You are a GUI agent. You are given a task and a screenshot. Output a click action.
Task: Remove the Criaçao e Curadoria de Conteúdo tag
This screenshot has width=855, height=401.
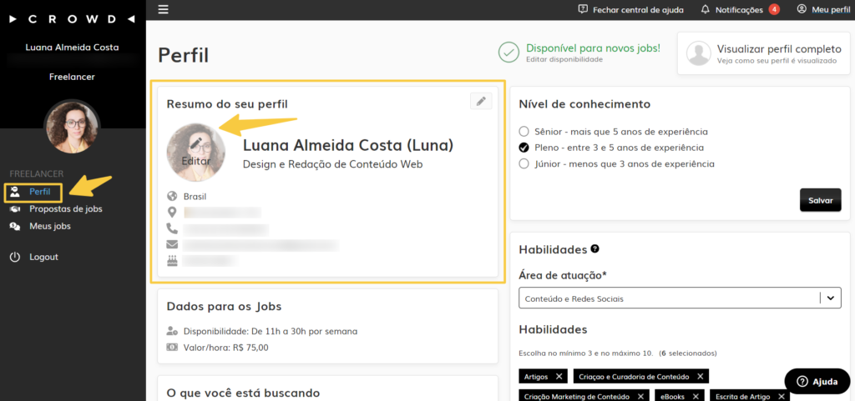[x=700, y=377]
